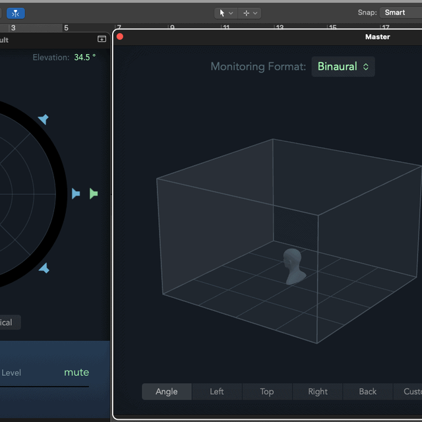422x422 pixels.
Task: Close the Master window with the red button
Action: tap(120, 37)
